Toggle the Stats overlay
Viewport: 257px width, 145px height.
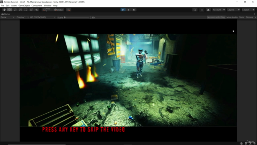242,17
